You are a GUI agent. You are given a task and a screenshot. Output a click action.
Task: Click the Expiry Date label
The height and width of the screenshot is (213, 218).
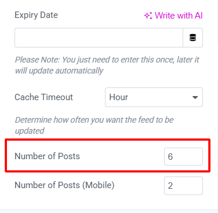pyautogui.click(x=37, y=15)
